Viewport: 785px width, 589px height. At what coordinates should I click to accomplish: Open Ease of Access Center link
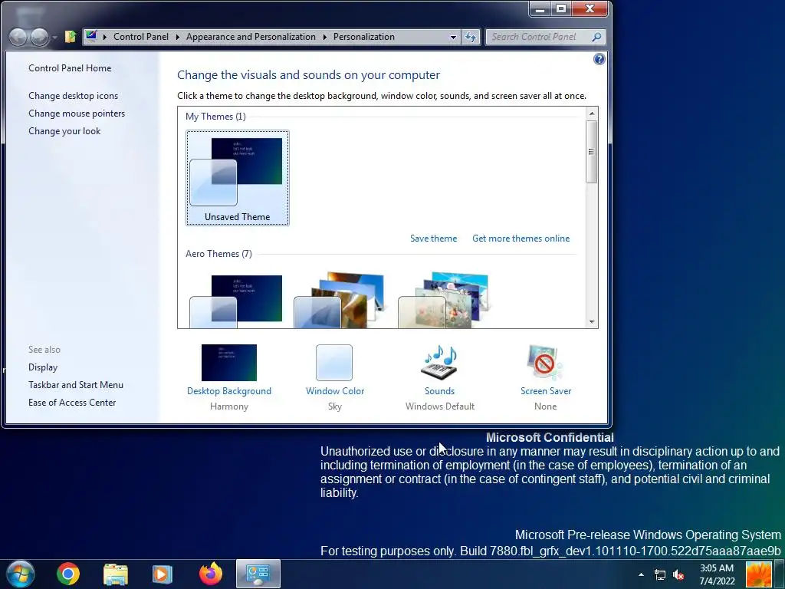tap(72, 402)
